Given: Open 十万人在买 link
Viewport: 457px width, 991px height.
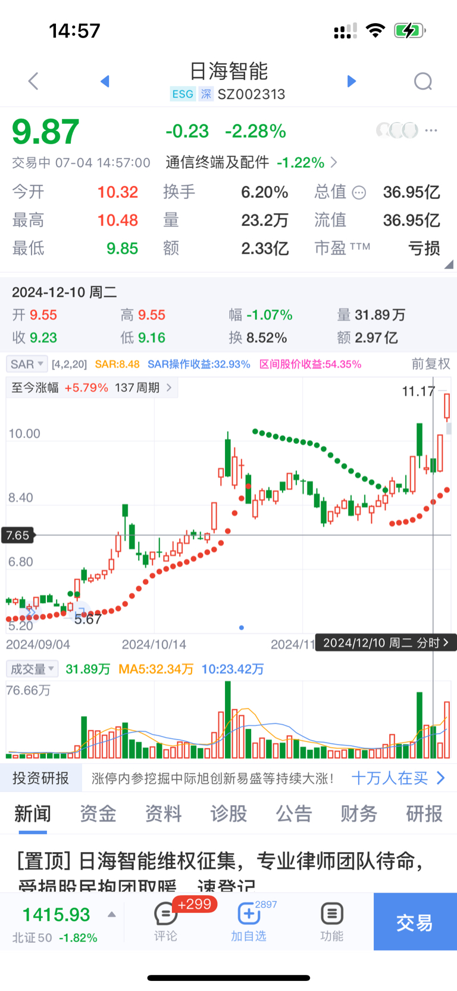Looking at the screenshot, I should [x=398, y=778].
